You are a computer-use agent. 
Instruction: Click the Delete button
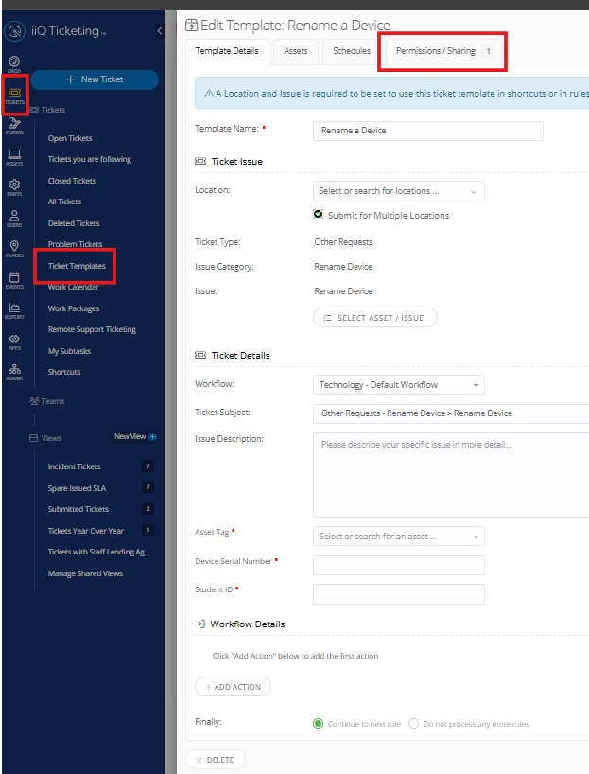tap(215, 760)
